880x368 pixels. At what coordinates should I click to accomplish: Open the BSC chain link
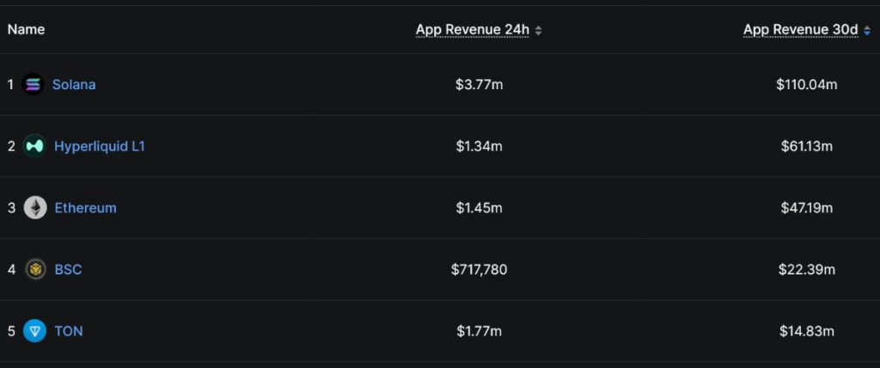(x=68, y=269)
